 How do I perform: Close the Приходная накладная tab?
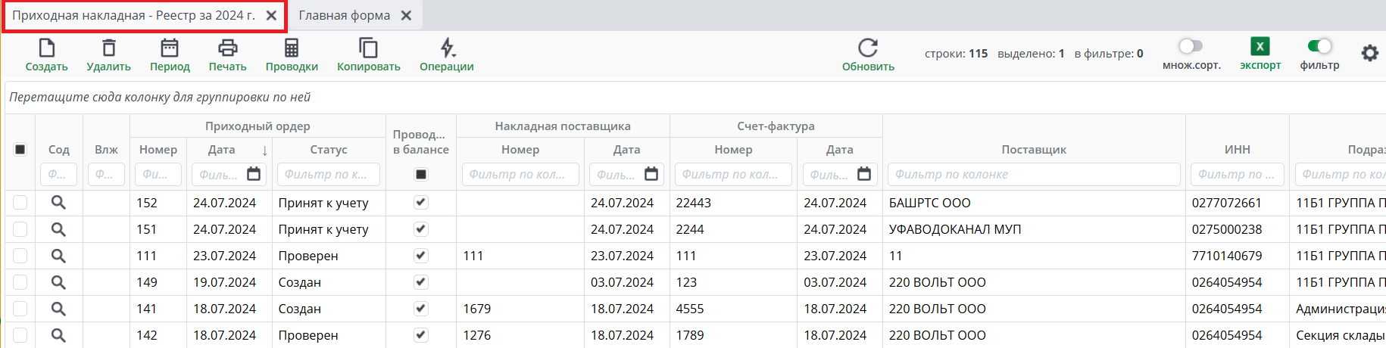click(271, 16)
